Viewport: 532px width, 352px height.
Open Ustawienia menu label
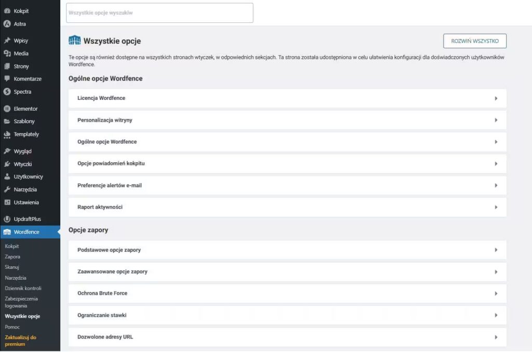click(x=26, y=202)
